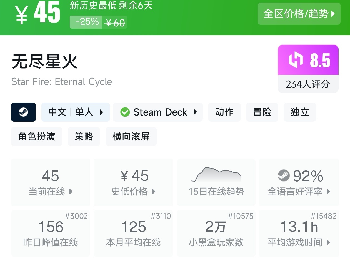Screen dimensions: 350x261
Task: Click the Xiaoheihe logo in score badge
Action: [x=296, y=60]
